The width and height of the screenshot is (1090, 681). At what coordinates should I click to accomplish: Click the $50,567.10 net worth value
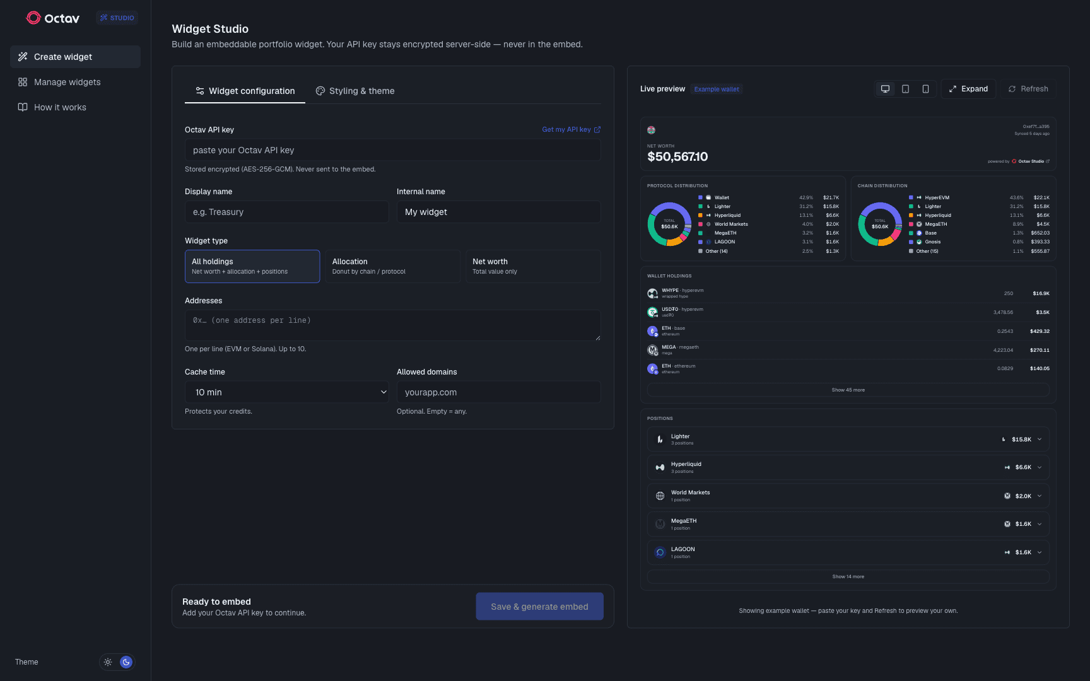point(677,157)
